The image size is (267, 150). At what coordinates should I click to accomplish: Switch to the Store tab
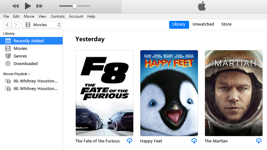click(226, 24)
